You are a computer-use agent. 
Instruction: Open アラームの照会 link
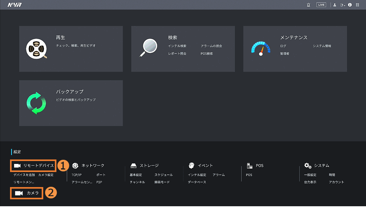211,46
